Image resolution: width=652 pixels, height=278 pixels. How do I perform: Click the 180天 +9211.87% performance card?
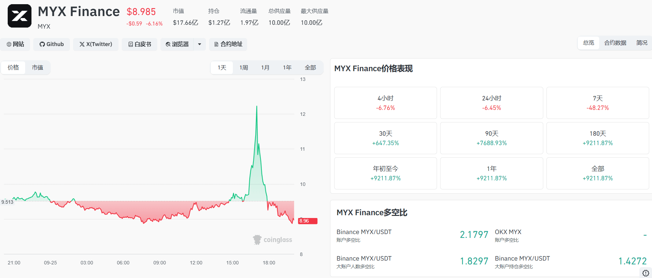(x=598, y=138)
